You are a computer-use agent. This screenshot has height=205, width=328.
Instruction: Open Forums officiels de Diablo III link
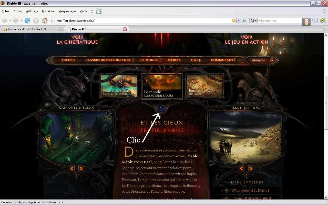[251, 198]
